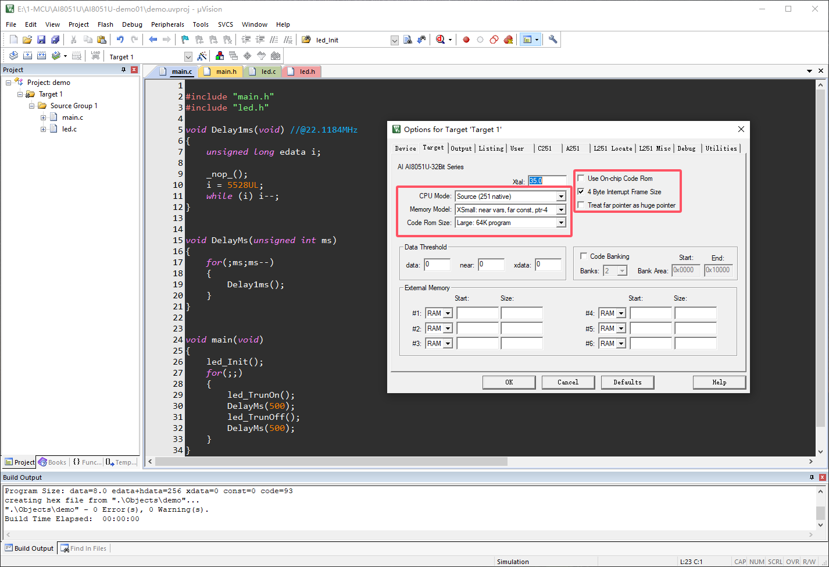Click the Find in Files binoculars icon
Viewport: 829px width, 567px height.
pos(408,40)
